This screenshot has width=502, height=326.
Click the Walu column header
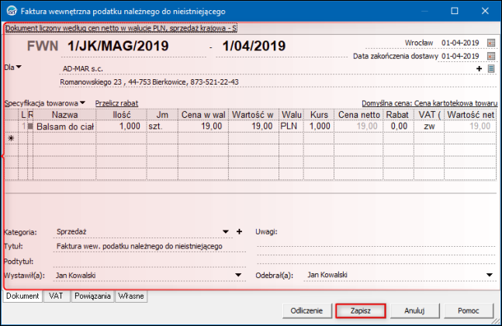(291, 115)
